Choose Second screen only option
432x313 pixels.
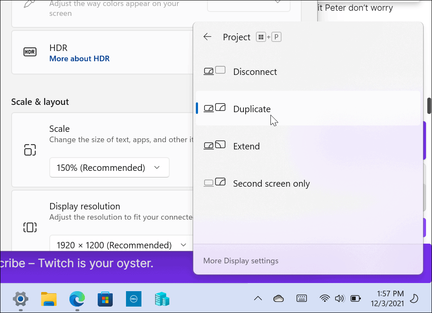pyautogui.click(x=308, y=183)
